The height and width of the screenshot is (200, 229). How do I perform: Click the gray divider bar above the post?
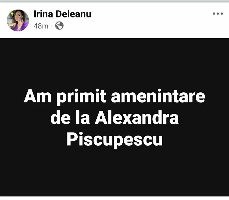(114, 1)
